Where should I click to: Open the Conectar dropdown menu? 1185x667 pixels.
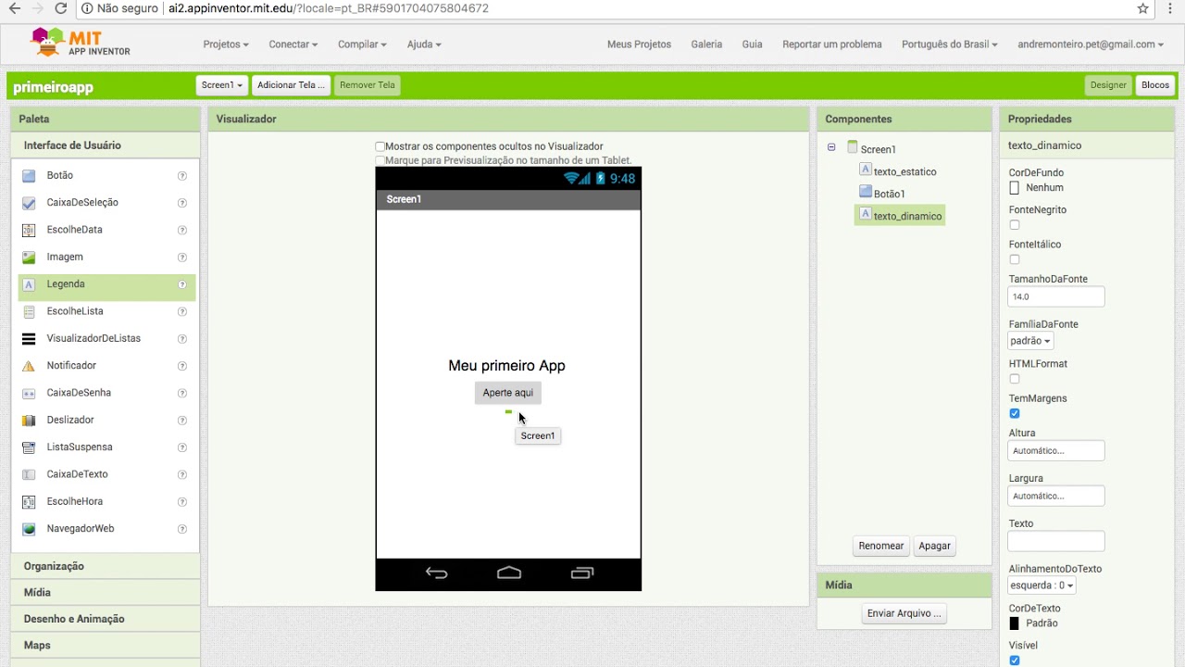click(x=293, y=44)
